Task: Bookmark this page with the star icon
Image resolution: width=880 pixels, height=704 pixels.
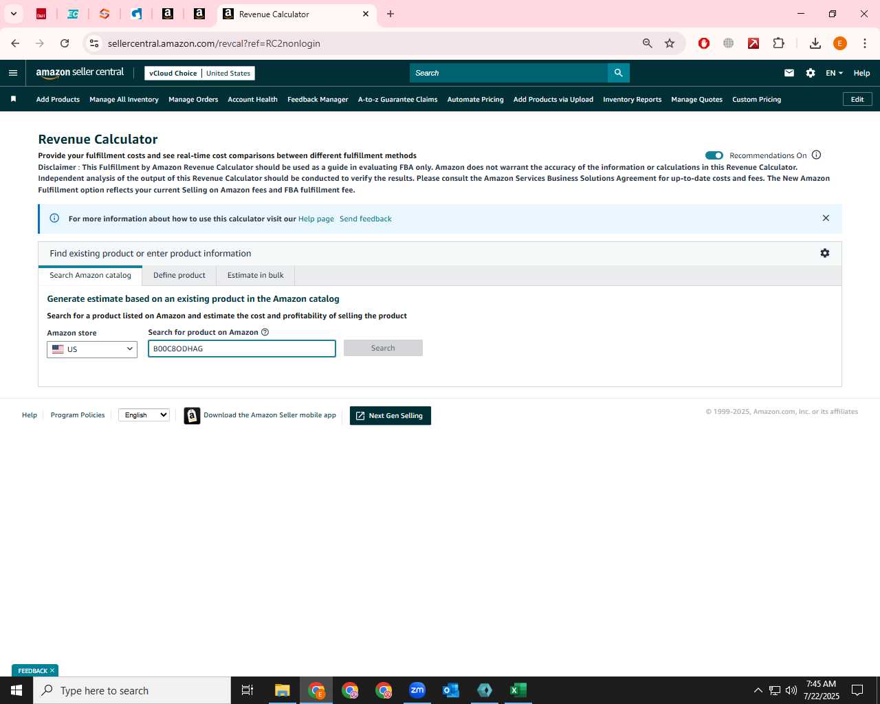Action: pyautogui.click(x=670, y=43)
